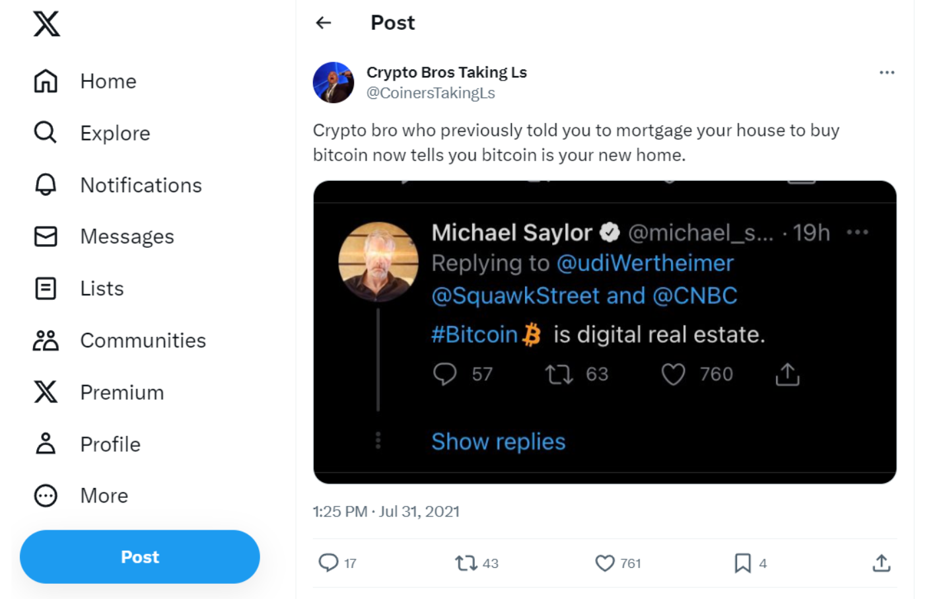Go back using the arrow icon
This screenshot has height=599, width=945.
tap(324, 23)
